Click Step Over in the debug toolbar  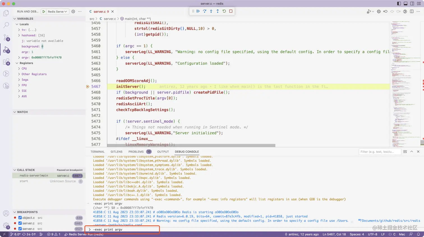(204, 11)
